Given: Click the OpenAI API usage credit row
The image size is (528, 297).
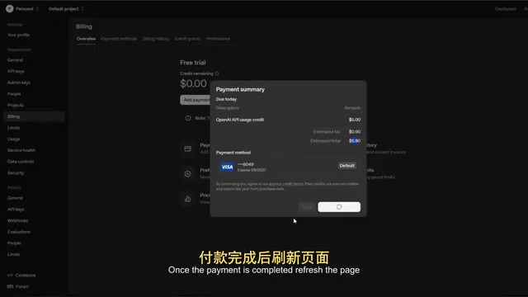Looking at the screenshot, I should pos(288,120).
